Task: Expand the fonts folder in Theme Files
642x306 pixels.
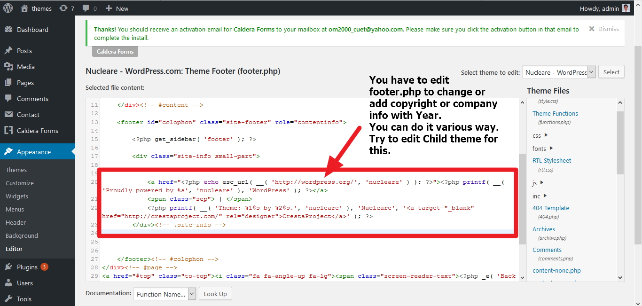Action: [x=541, y=149]
